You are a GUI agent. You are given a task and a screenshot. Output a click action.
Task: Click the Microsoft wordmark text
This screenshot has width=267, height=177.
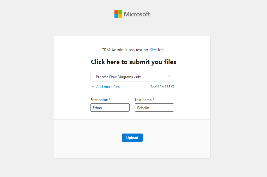pos(137,14)
